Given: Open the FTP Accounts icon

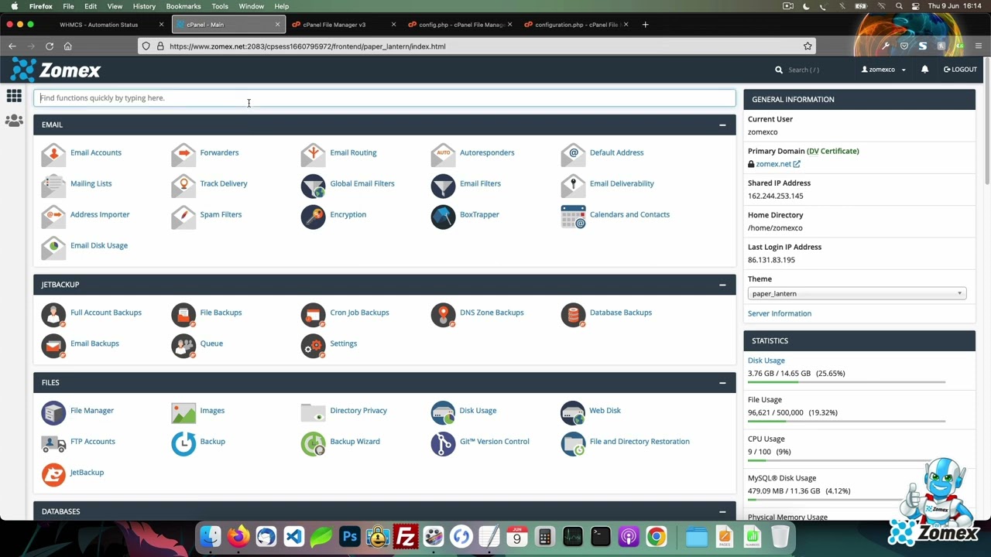Looking at the screenshot, I should (53, 443).
